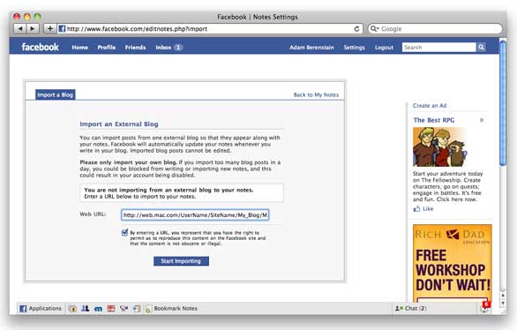The image size is (517, 330).
Task: Click the Web URL input field
Action: [x=195, y=215]
